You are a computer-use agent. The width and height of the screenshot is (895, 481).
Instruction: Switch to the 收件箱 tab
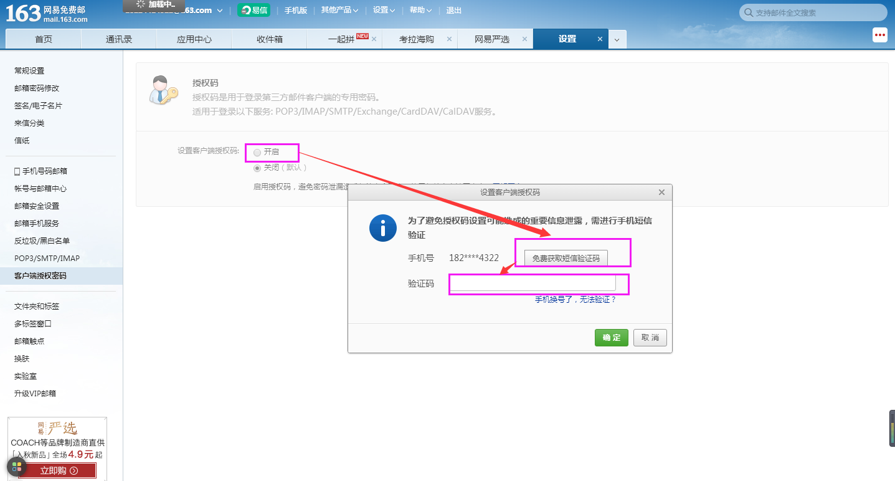point(269,39)
